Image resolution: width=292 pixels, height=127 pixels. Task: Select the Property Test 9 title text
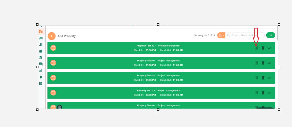145,61
